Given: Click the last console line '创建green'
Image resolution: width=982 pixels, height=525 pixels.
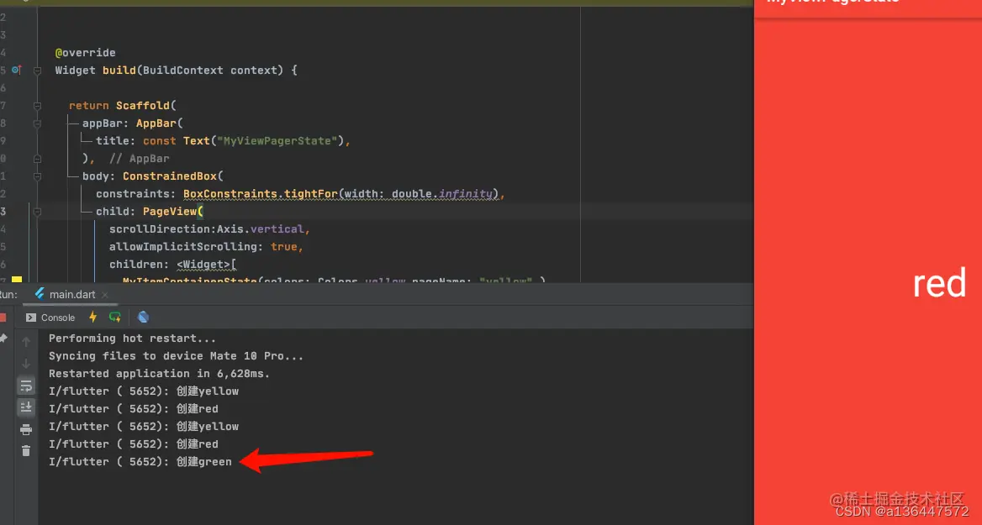Looking at the screenshot, I should point(140,461).
